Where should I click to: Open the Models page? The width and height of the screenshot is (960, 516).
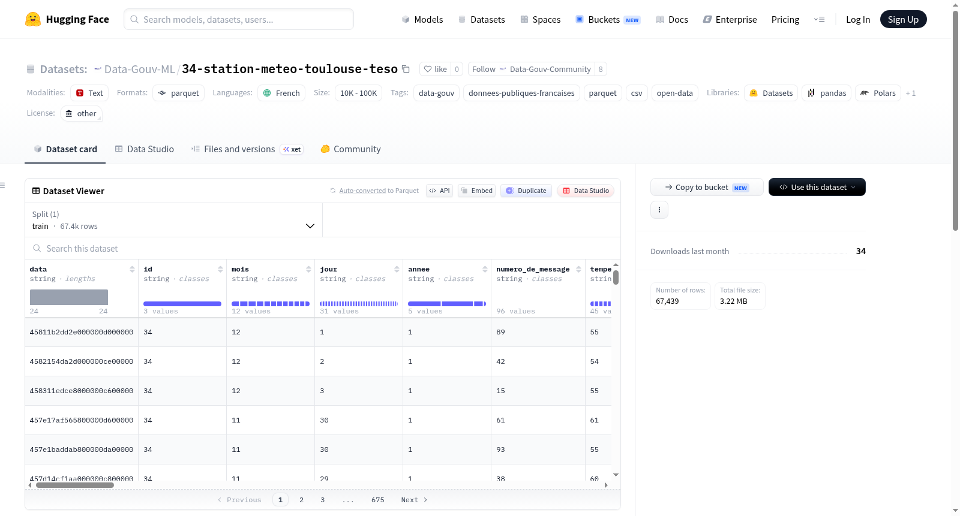422,20
